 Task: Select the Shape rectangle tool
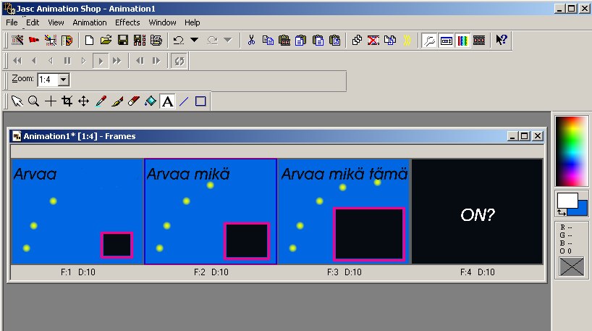[x=200, y=101]
